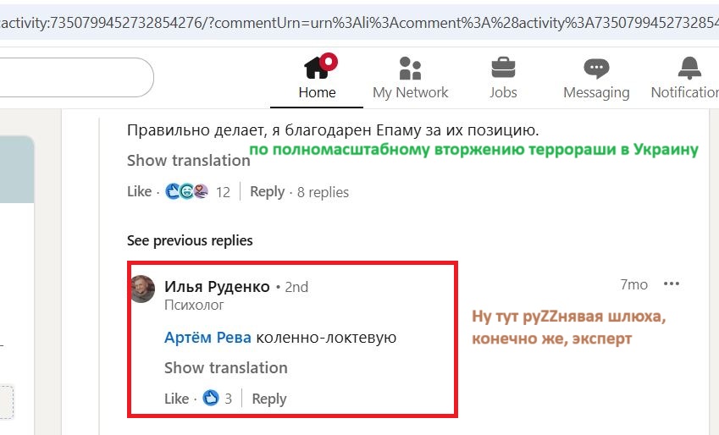Open the Notifications bell icon
The image size is (719, 435).
[x=689, y=68]
